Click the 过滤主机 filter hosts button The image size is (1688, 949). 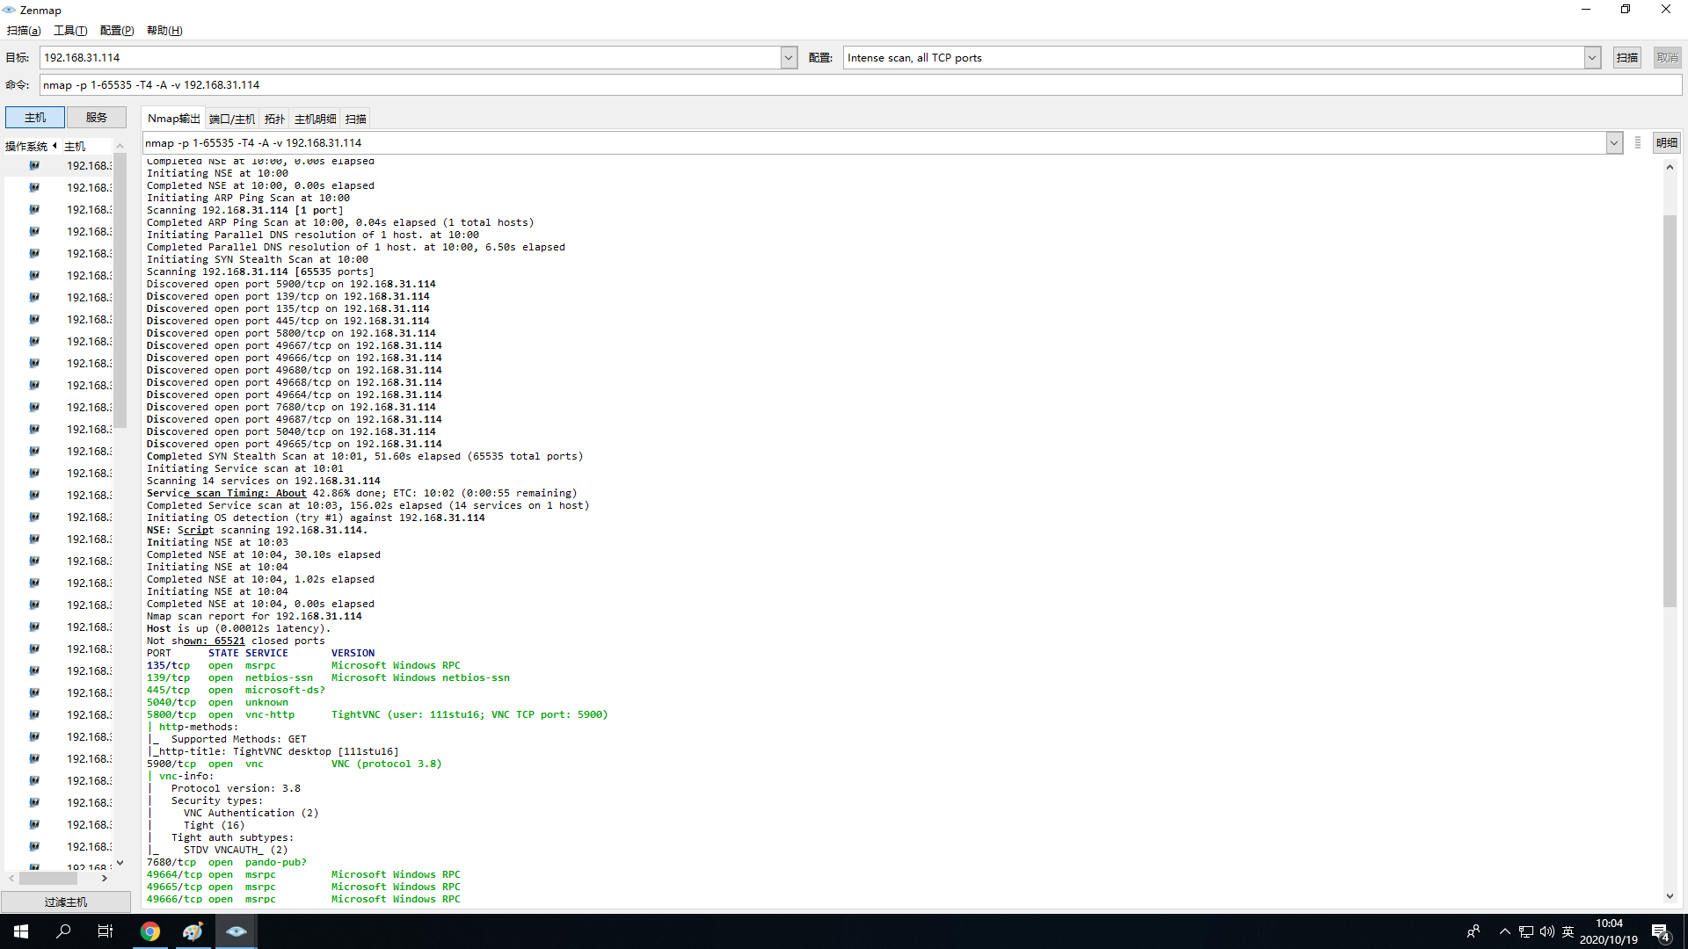[66, 902]
